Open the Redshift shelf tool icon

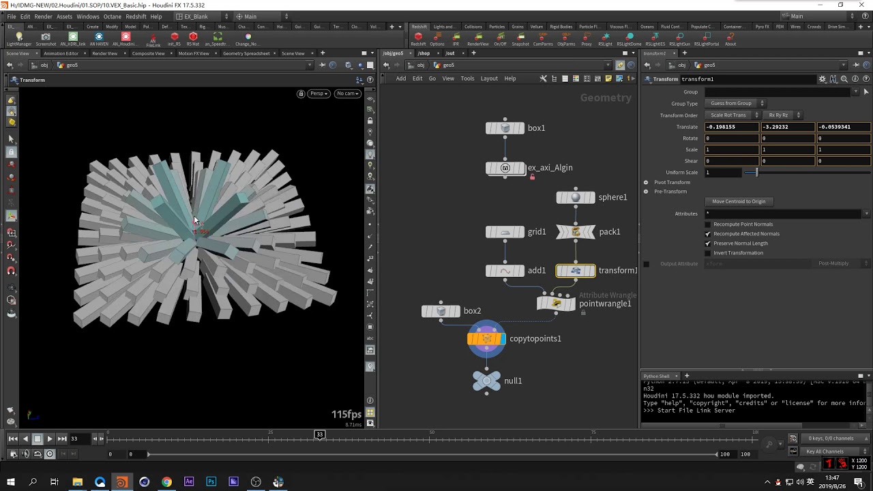pyautogui.click(x=418, y=38)
